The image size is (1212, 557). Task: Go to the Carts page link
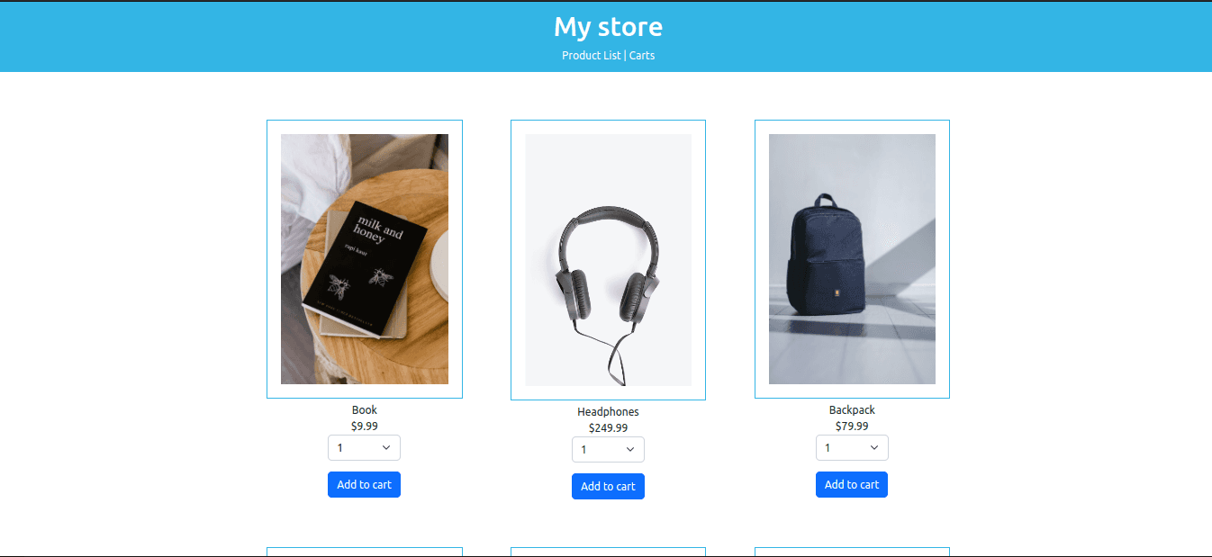click(x=642, y=55)
